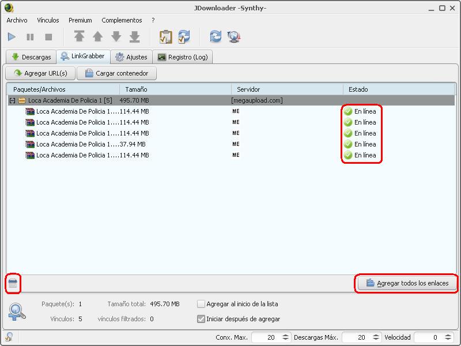Move selection to top of list icon

tap(79, 36)
